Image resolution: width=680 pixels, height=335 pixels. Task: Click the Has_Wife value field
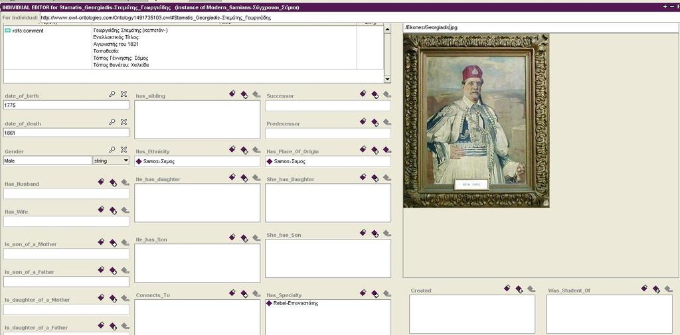pyautogui.click(x=66, y=222)
